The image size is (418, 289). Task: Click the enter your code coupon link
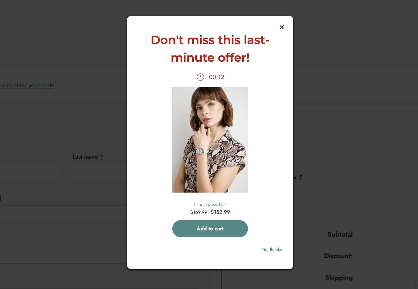[x=27, y=85]
